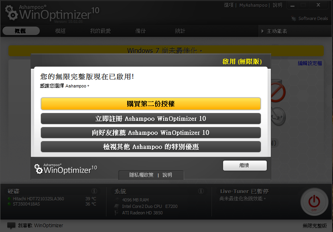Click 立即註冊 Ashampoo WinOptimizer 10 button
The width and height of the screenshot is (333, 232).
coord(151,118)
